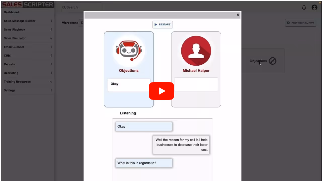Click the empty response box under Michael Halper
Viewport: 322px width, 181px height.
click(x=196, y=84)
